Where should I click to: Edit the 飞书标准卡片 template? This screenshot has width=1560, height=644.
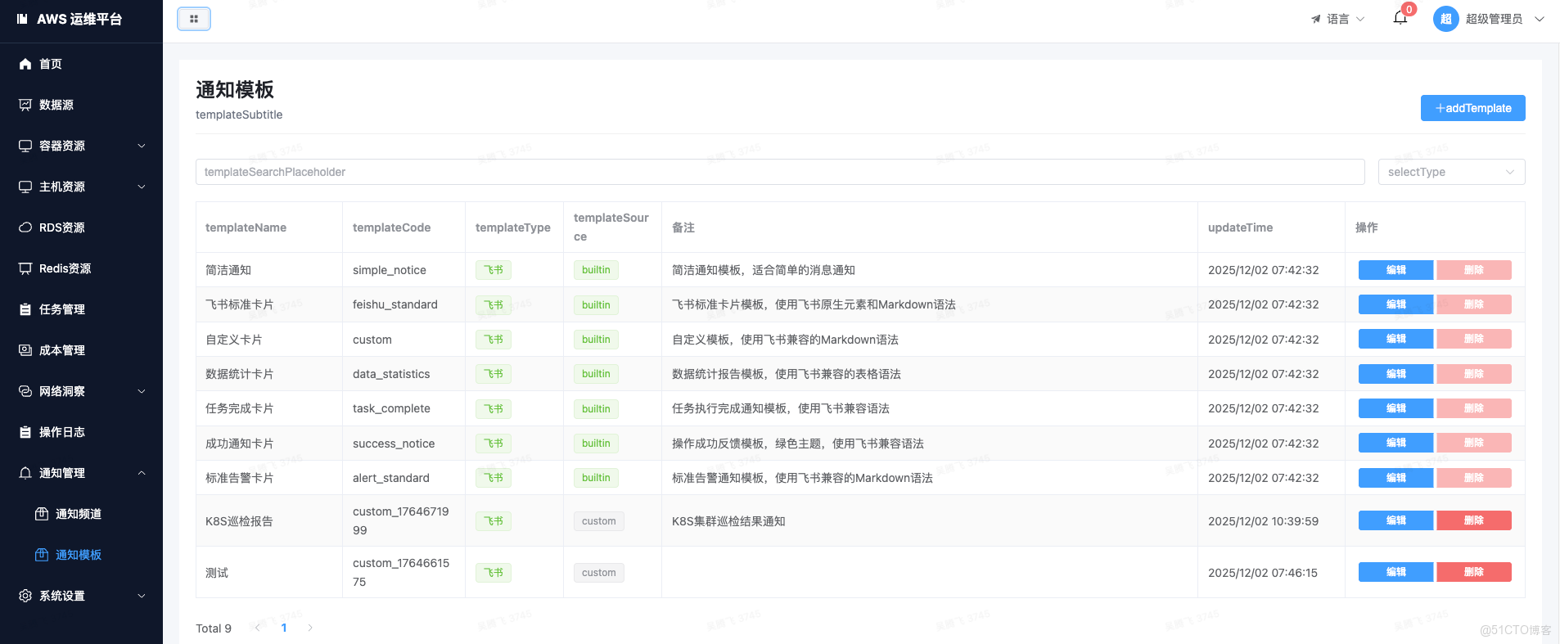tap(1395, 304)
